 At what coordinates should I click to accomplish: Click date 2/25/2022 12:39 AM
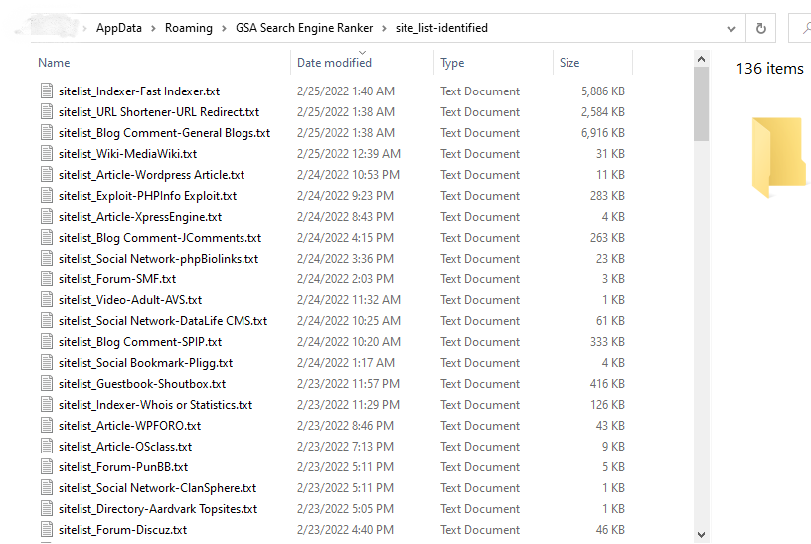(349, 154)
